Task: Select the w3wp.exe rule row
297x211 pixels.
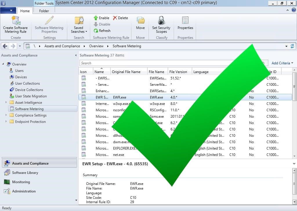Action: coord(185,103)
